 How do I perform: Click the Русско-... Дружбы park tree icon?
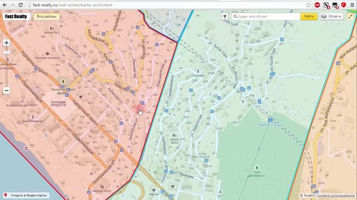point(63,82)
